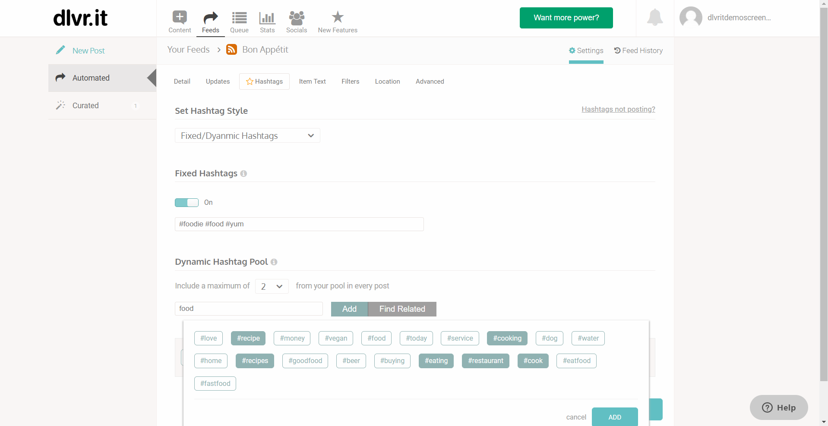Open the Queue list icon

[239, 18]
